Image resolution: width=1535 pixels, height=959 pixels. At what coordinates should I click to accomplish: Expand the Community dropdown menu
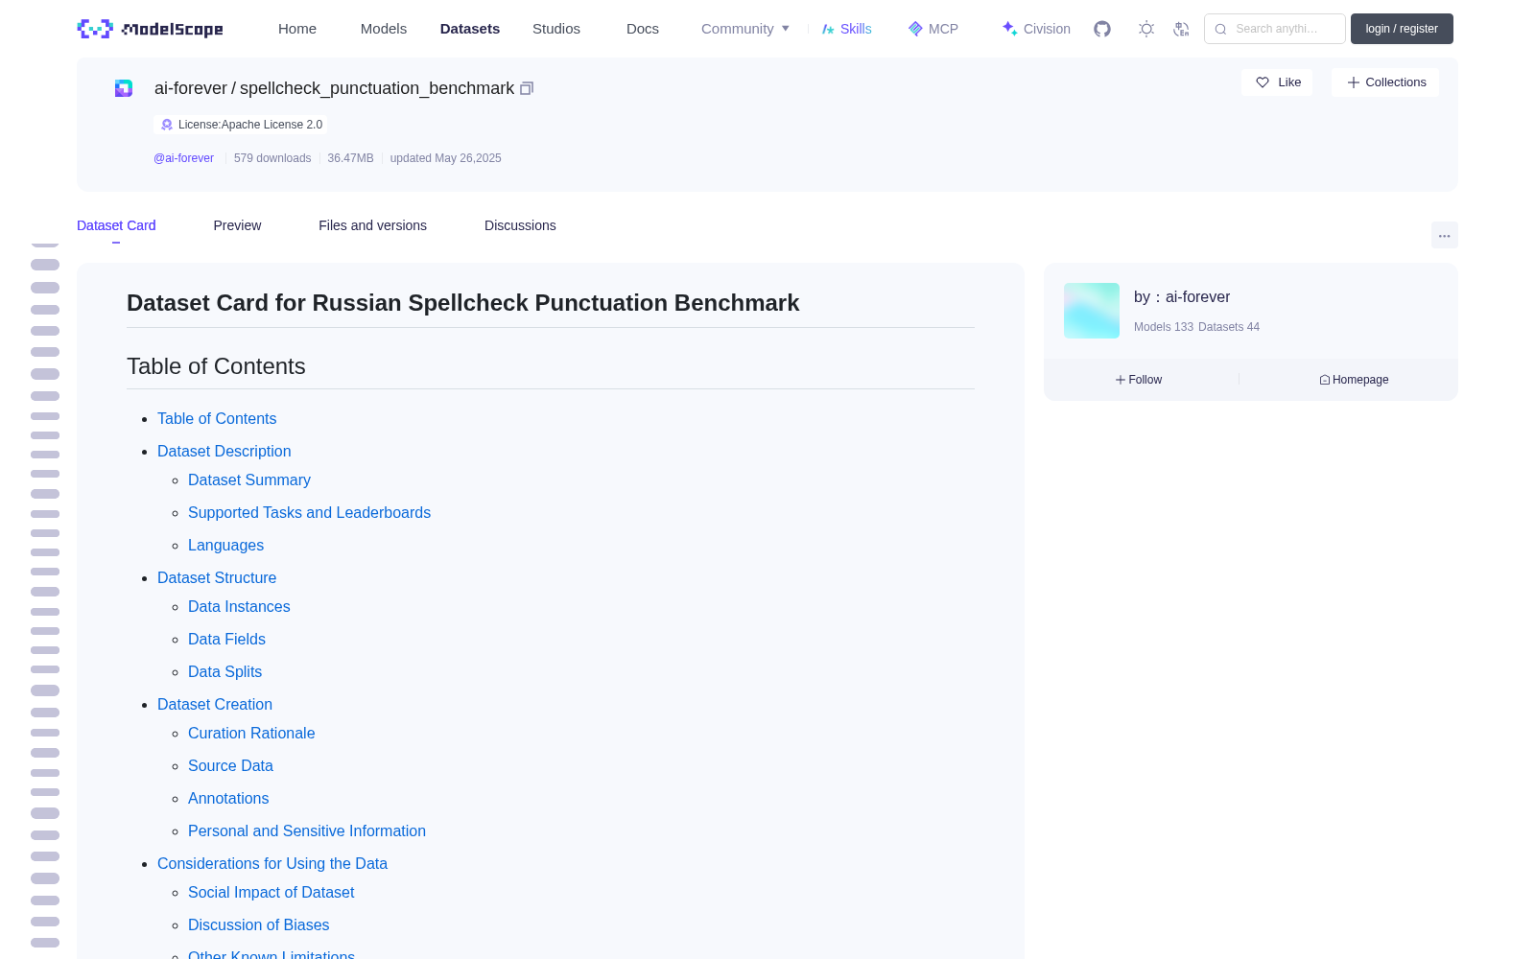click(745, 29)
